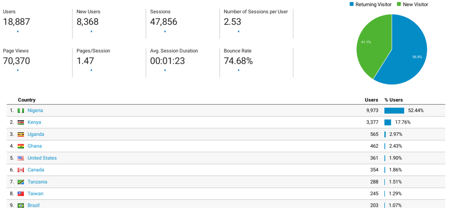Click the Bounce Rate value 74.68%
Image resolution: width=472 pixels, height=208 pixels.
click(238, 61)
